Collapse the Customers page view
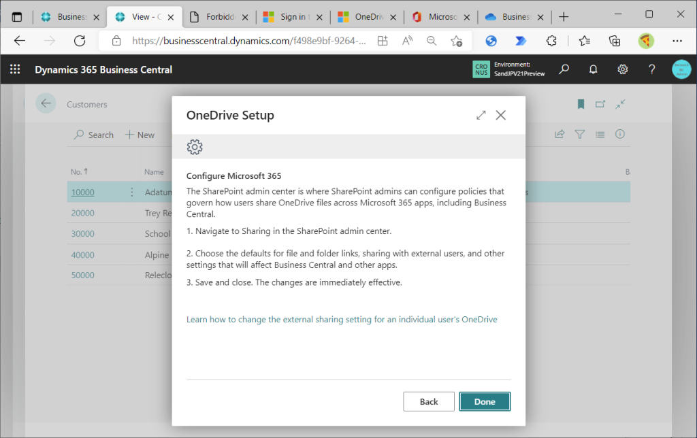This screenshot has height=438, width=697. 620,104
